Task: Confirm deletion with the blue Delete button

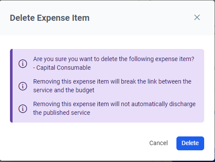Action: click(190, 143)
